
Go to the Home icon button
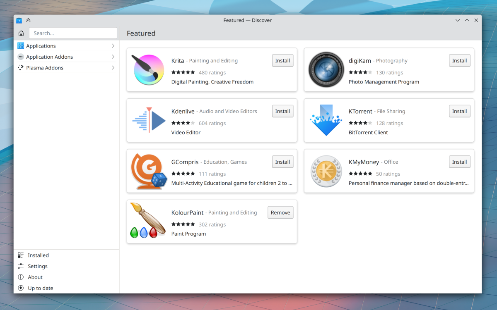[x=21, y=33]
